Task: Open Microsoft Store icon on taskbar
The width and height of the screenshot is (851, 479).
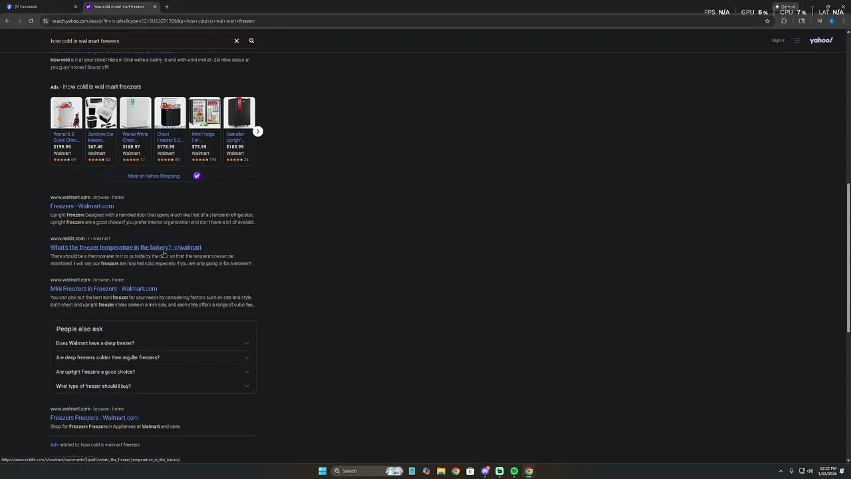Action: [x=470, y=471]
